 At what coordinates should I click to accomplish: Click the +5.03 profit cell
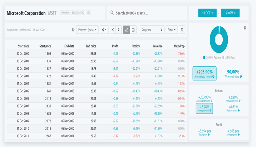click(115, 106)
